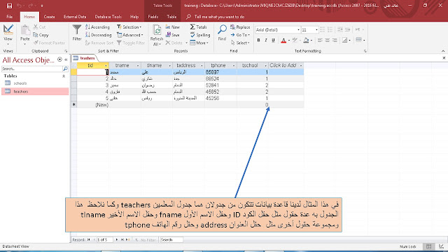The image size is (448, 252).
Task: Click record navigator Search box
Action: (171, 239)
